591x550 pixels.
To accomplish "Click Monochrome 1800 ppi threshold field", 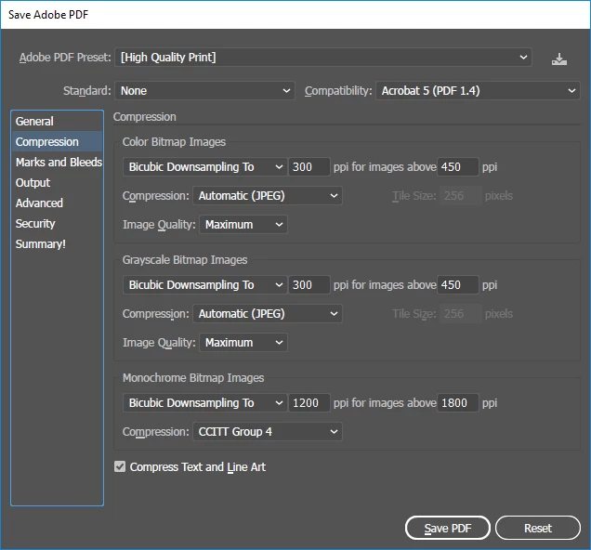I will click(458, 402).
